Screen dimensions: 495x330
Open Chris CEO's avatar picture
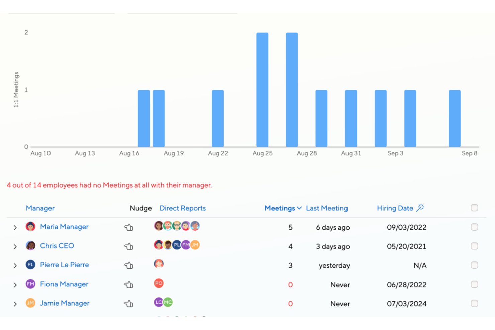pos(30,246)
